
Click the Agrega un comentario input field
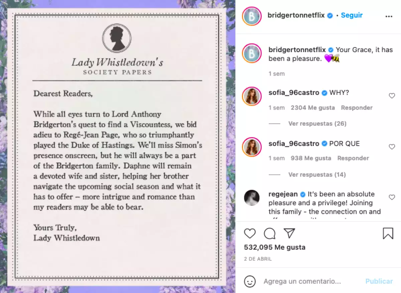302,281
